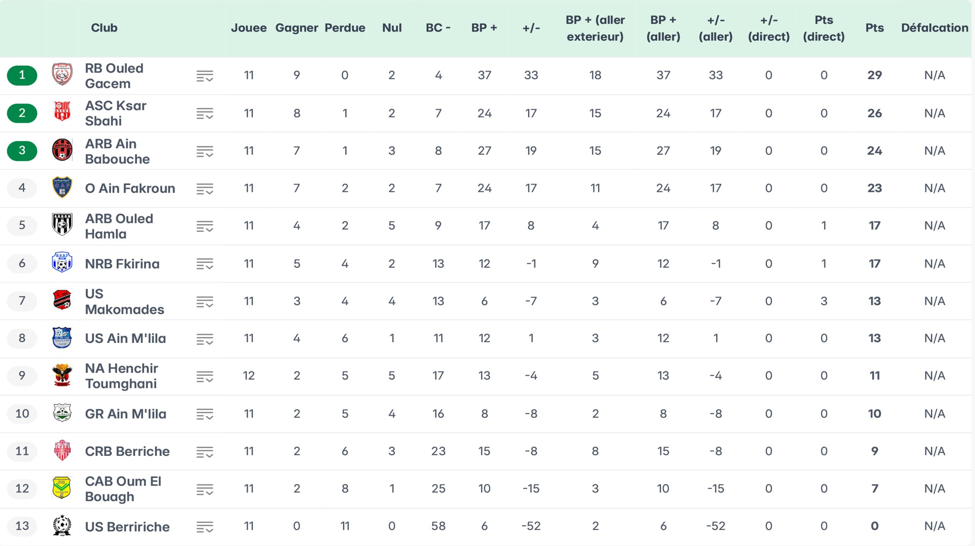Screen dimensions: 975x546
Task: Click the O Ain Fakroun club badge
Action: 62,187
